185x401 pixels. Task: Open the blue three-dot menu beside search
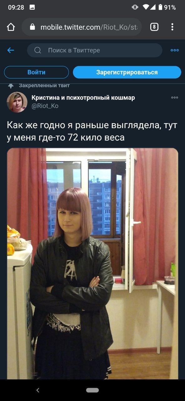click(x=175, y=50)
